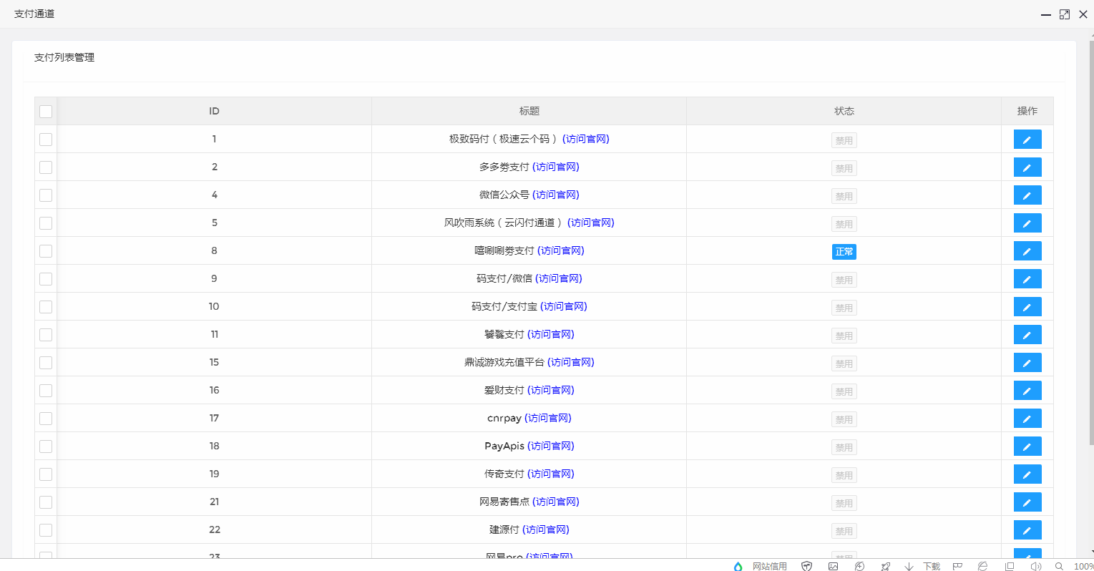Image resolution: width=1094 pixels, height=571 pixels.
Task: Check the select-all checkbox in table header
Action: point(45,111)
